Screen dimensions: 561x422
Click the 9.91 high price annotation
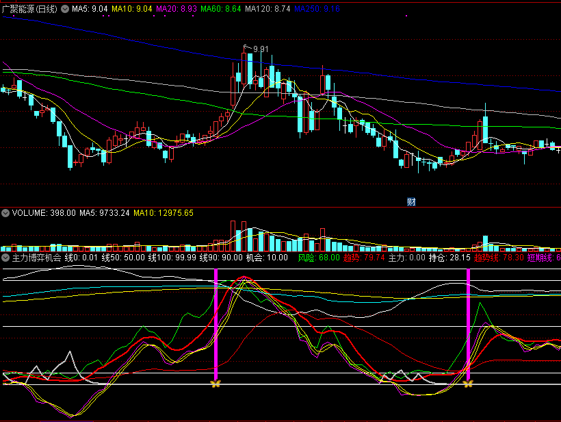261,49
